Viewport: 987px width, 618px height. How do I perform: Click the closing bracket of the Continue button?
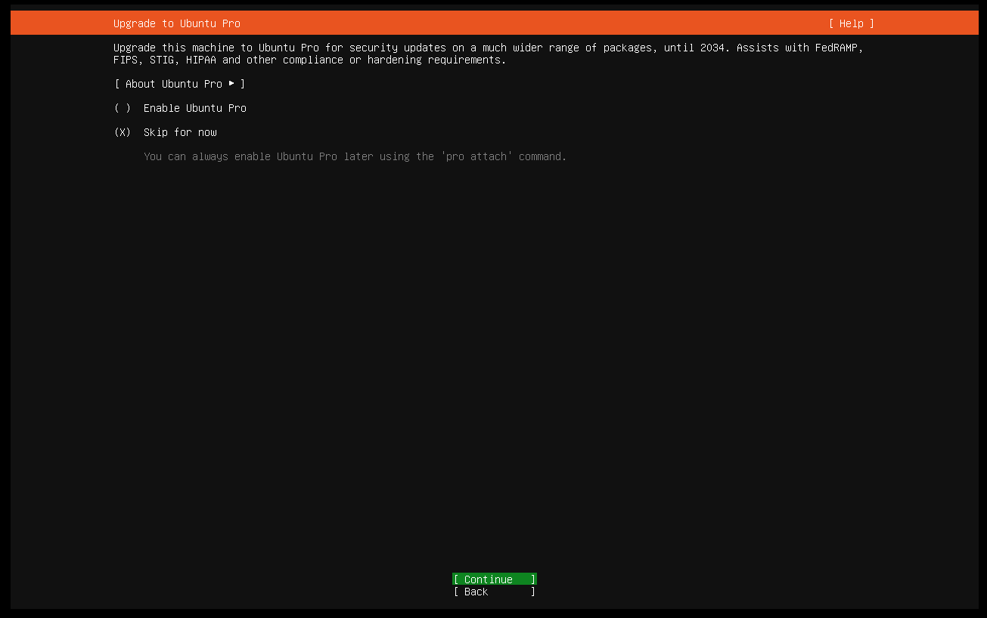[532, 579]
